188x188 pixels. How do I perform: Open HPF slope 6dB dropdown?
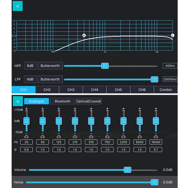point(30,66)
